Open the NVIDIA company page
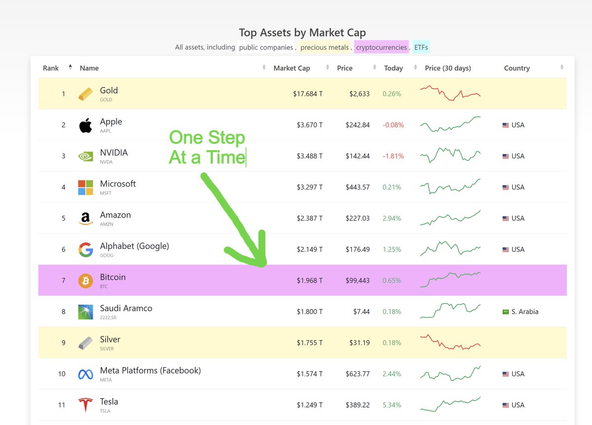This screenshot has height=425, width=592. (114, 153)
